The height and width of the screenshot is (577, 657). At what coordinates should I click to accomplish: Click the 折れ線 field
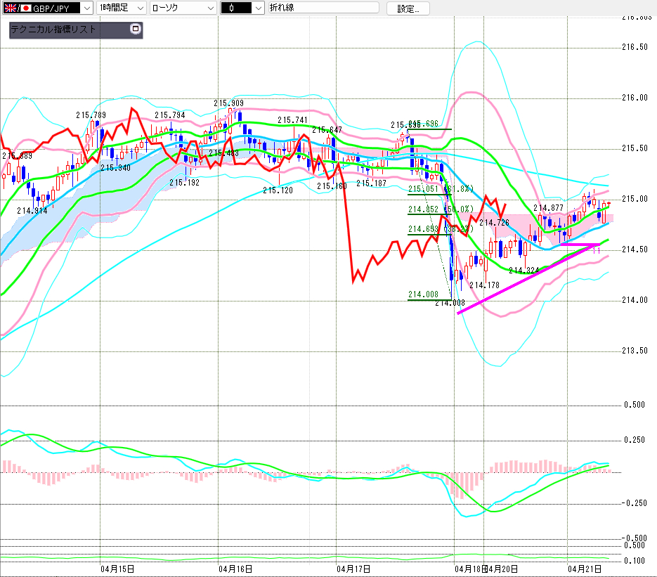pyautogui.click(x=323, y=8)
